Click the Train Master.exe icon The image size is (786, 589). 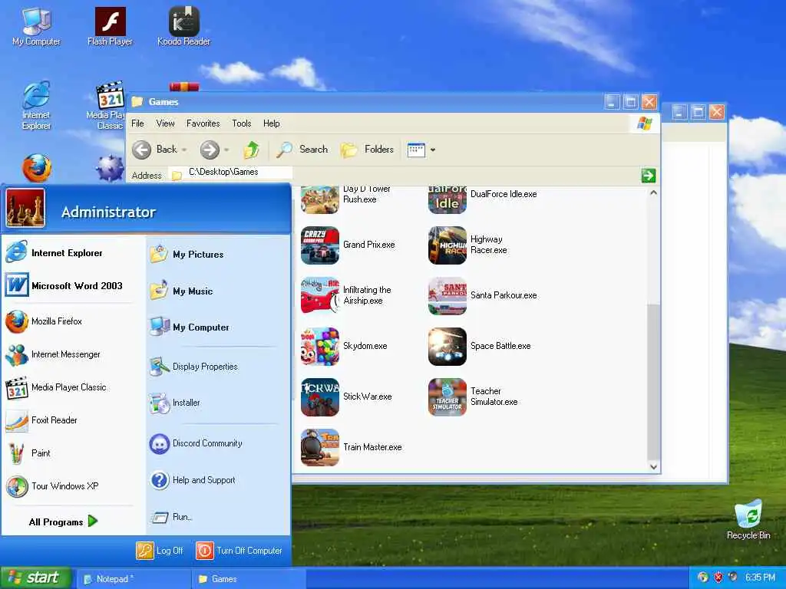tap(320, 447)
